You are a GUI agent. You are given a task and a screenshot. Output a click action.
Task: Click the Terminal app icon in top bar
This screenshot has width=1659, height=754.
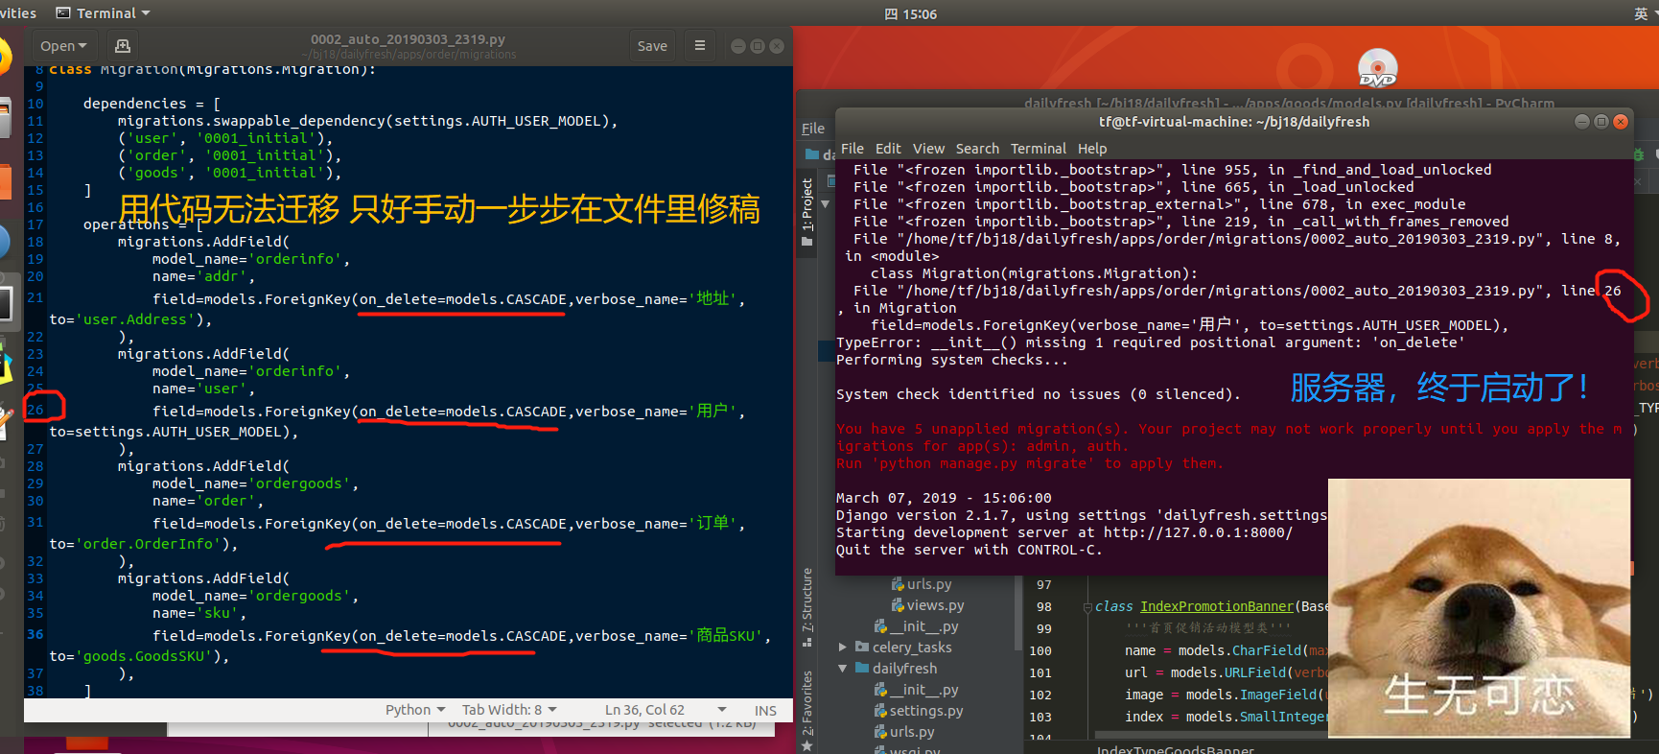click(64, 13)
